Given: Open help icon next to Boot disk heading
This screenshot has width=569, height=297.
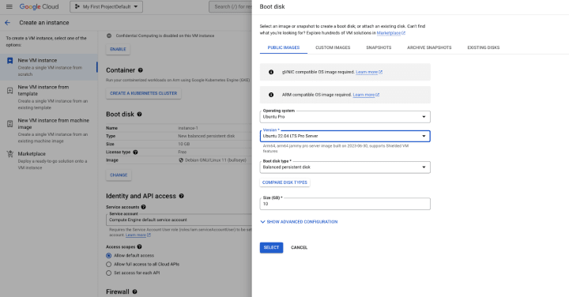Looking at the screenshot, I should point(139,115).
